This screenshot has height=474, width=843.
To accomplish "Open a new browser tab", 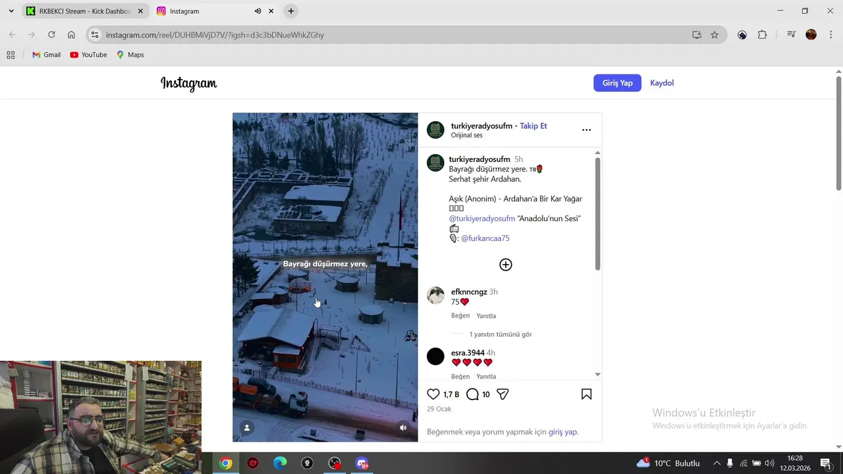I will (290, 11).
